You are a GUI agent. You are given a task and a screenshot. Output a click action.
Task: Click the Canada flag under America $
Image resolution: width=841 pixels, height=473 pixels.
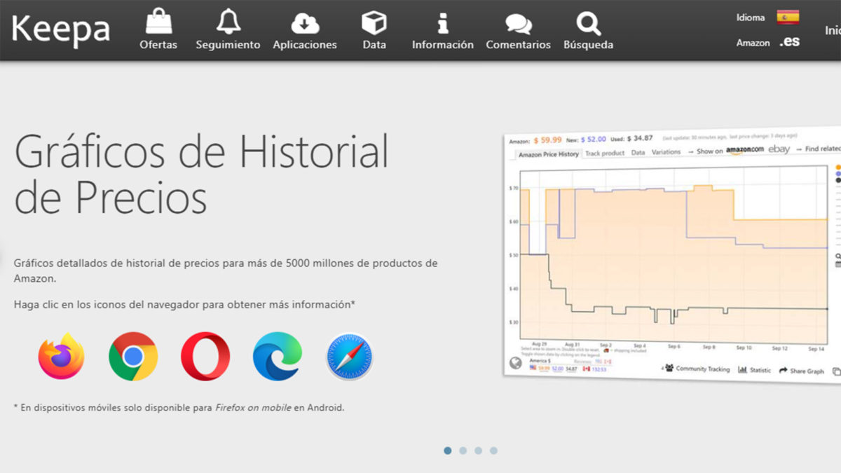click(x=586, y=369)
